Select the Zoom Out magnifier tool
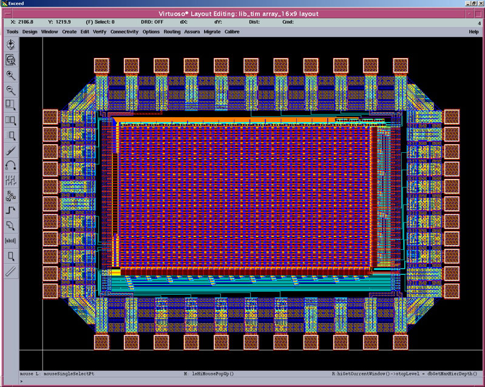The height and width of the screenshot is (387, 485). [x=10, y=90]
